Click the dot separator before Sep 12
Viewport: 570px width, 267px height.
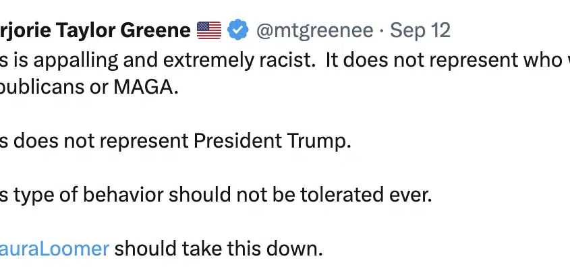382,31
